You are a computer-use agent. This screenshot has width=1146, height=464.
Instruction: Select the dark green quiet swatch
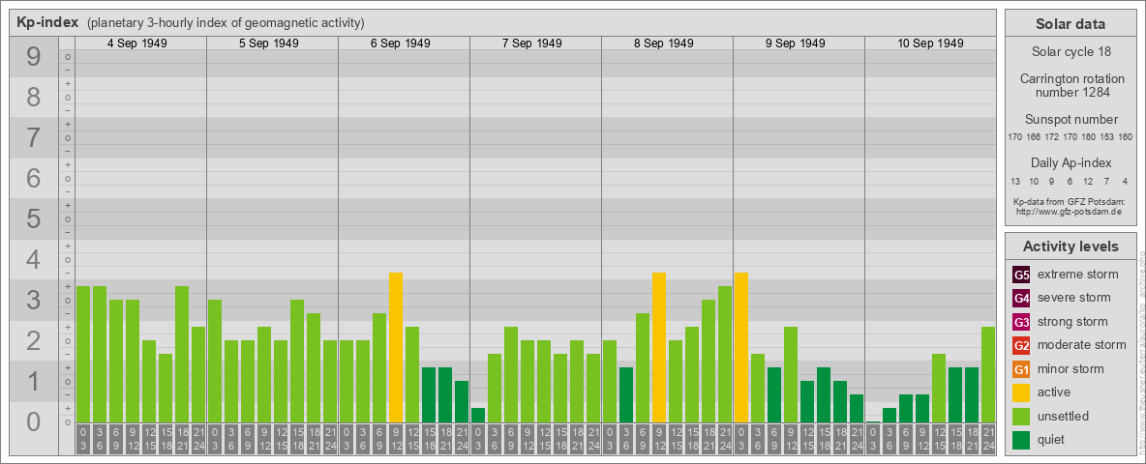coord(1021,440)
